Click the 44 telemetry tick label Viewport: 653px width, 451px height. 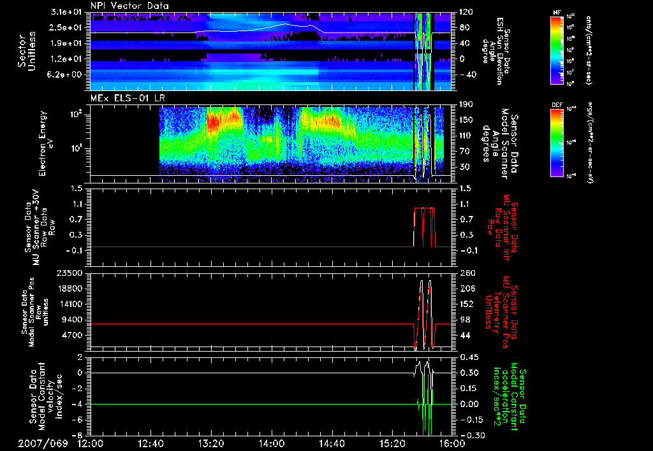(464, 335)
